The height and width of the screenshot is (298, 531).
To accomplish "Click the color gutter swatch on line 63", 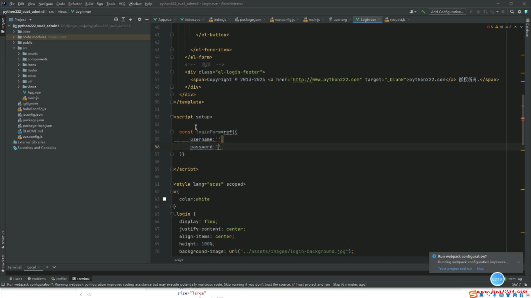I will pos(164,199).
